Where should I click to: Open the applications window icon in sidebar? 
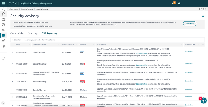tap(3, 19)
